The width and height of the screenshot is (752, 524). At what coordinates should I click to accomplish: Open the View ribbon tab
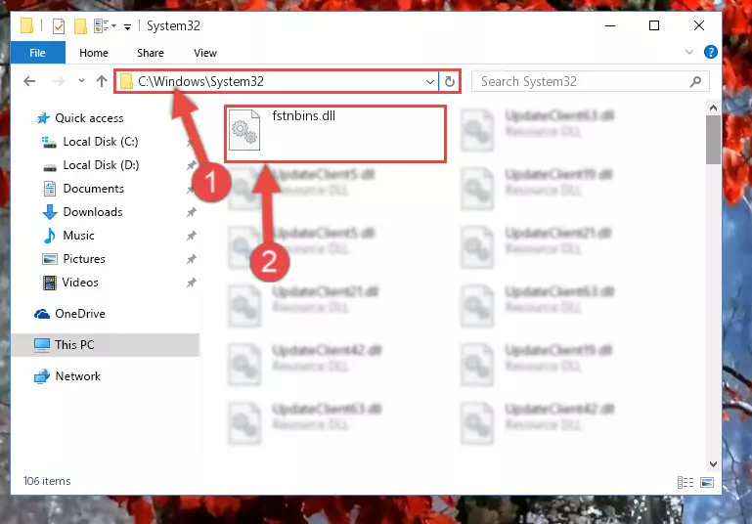pyautogui.click(x=205, y=53)
